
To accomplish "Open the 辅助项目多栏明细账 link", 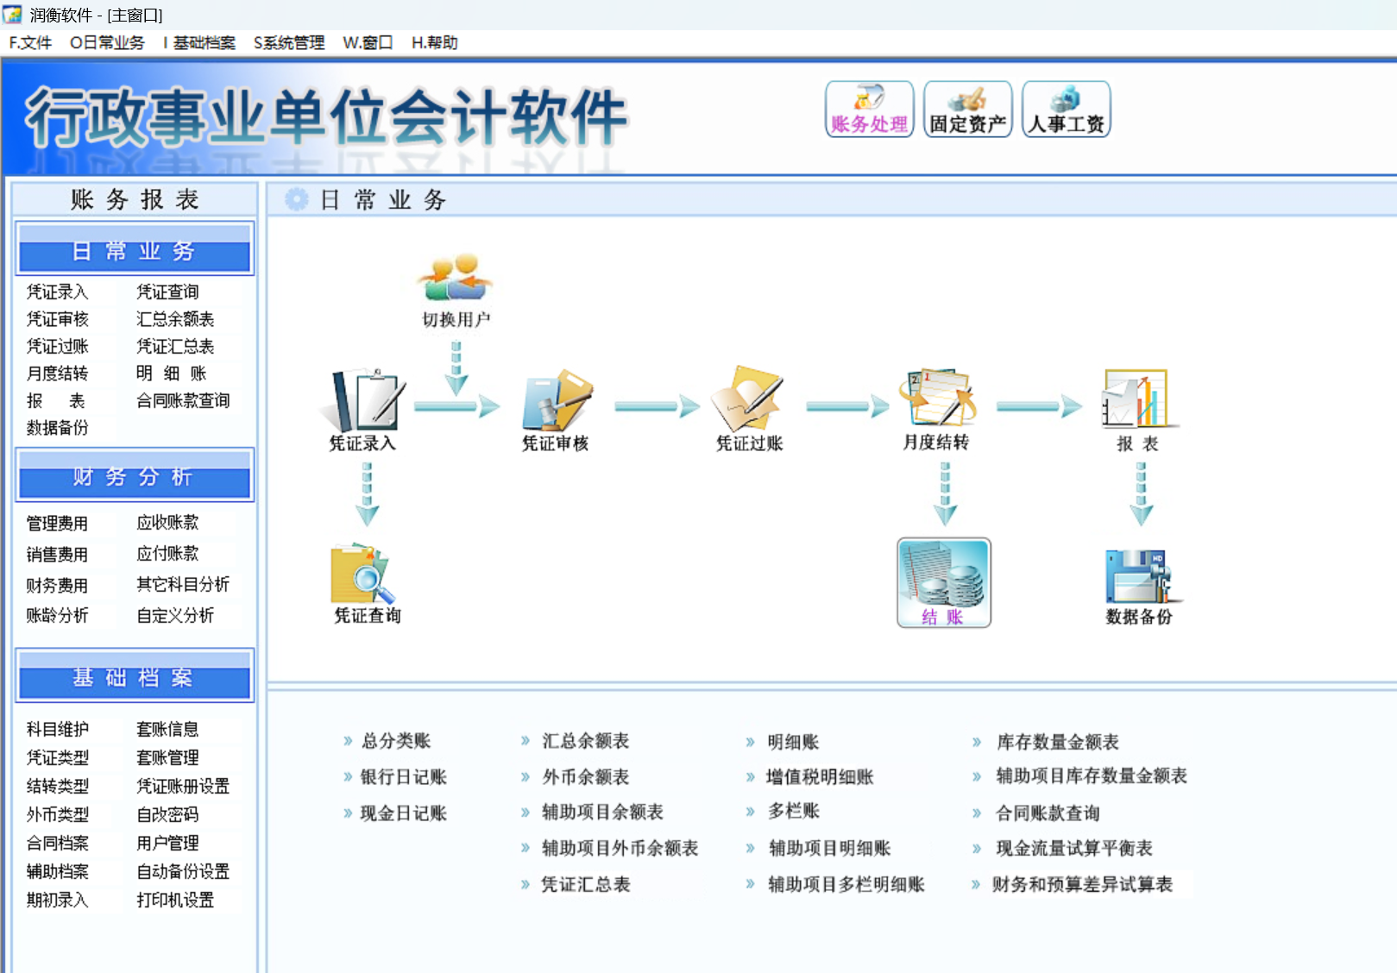I will tap(846, 885).
